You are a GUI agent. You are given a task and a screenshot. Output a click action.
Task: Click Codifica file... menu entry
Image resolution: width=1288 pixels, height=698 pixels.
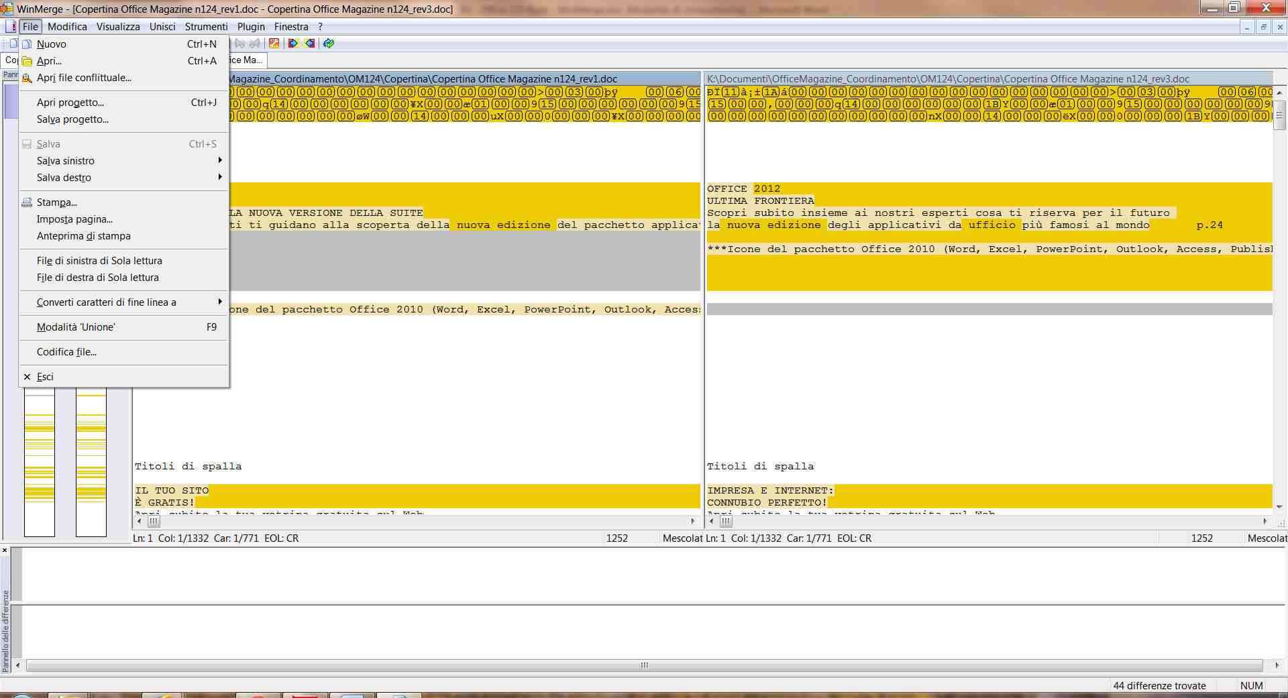(66, 352)
